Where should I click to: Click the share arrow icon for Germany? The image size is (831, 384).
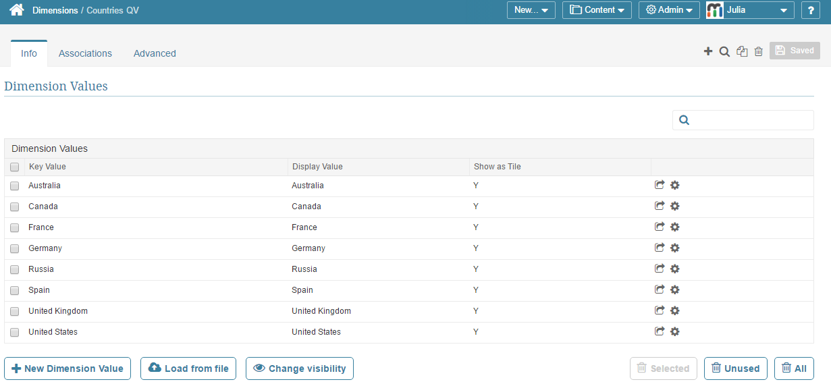coord(660,248)
